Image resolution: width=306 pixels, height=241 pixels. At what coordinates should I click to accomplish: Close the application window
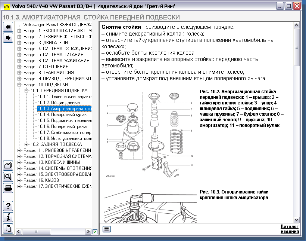297,6
